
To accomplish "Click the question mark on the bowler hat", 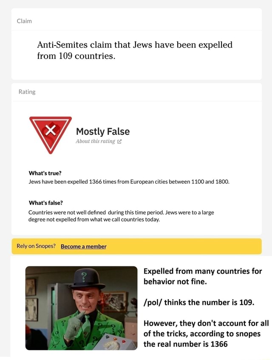I will [84, 276].
